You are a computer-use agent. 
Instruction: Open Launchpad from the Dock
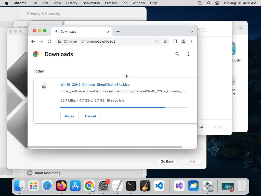click(33, 186)
